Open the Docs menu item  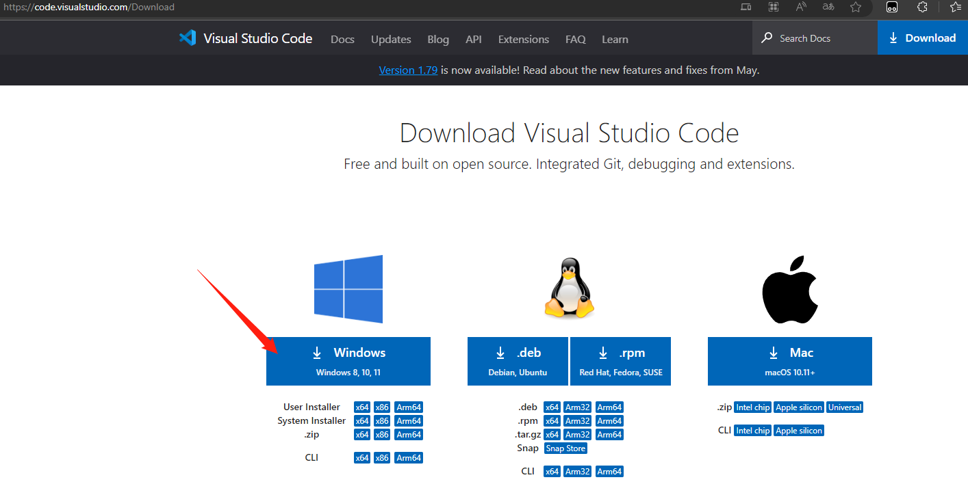tap(342, 39)
